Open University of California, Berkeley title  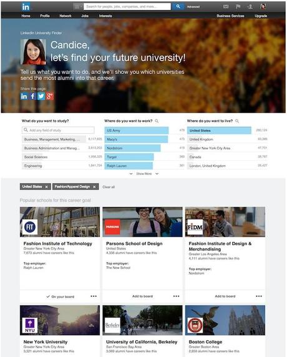pyautogui.click(x=142, y=342)
